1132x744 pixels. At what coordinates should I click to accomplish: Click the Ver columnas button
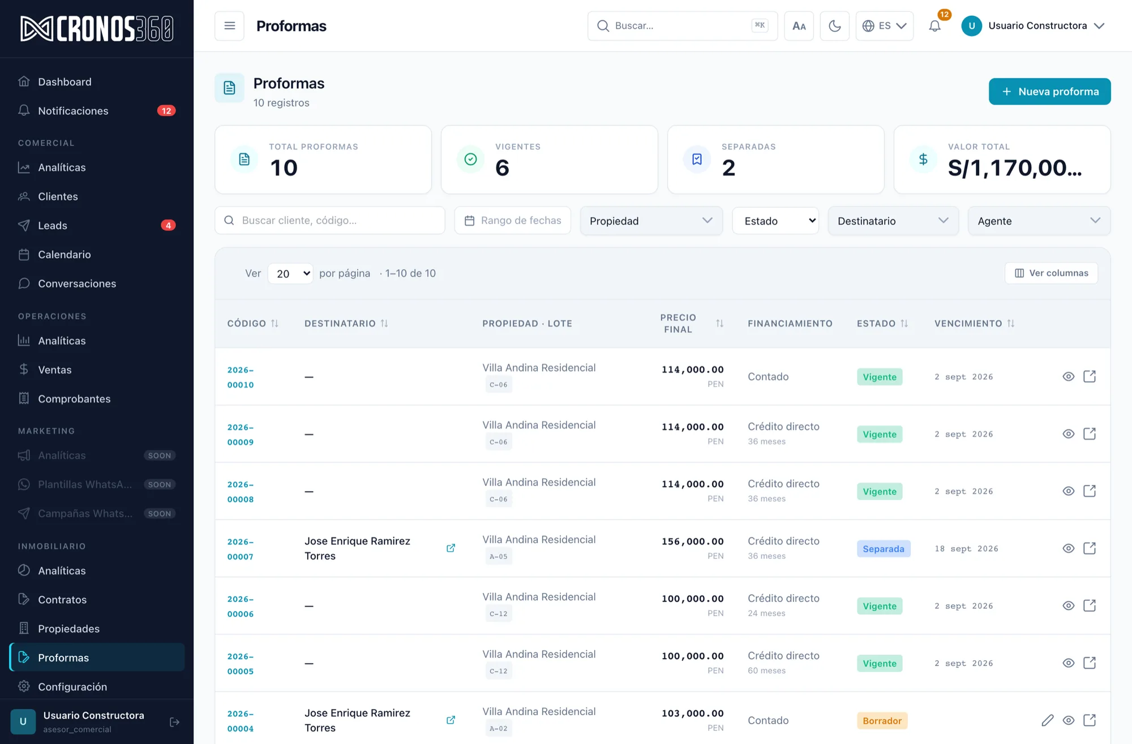1051,273
